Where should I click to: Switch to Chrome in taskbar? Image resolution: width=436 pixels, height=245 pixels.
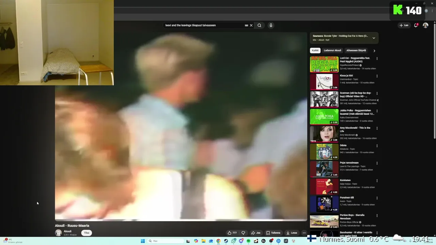coord(218,241)
